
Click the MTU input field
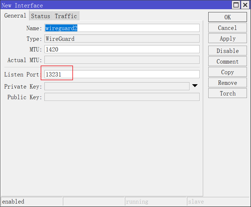122,49
